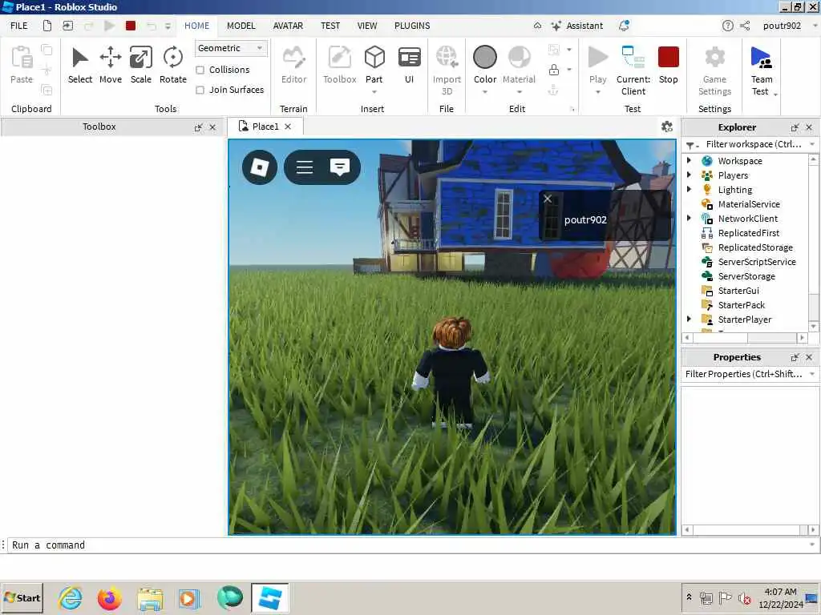Open the UI insert tool

[x=409, y=65]
